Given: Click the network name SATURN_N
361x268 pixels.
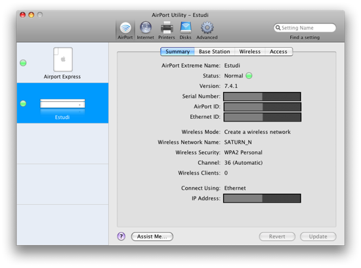Looking at the screenshot, I should [x=238, y=142].
